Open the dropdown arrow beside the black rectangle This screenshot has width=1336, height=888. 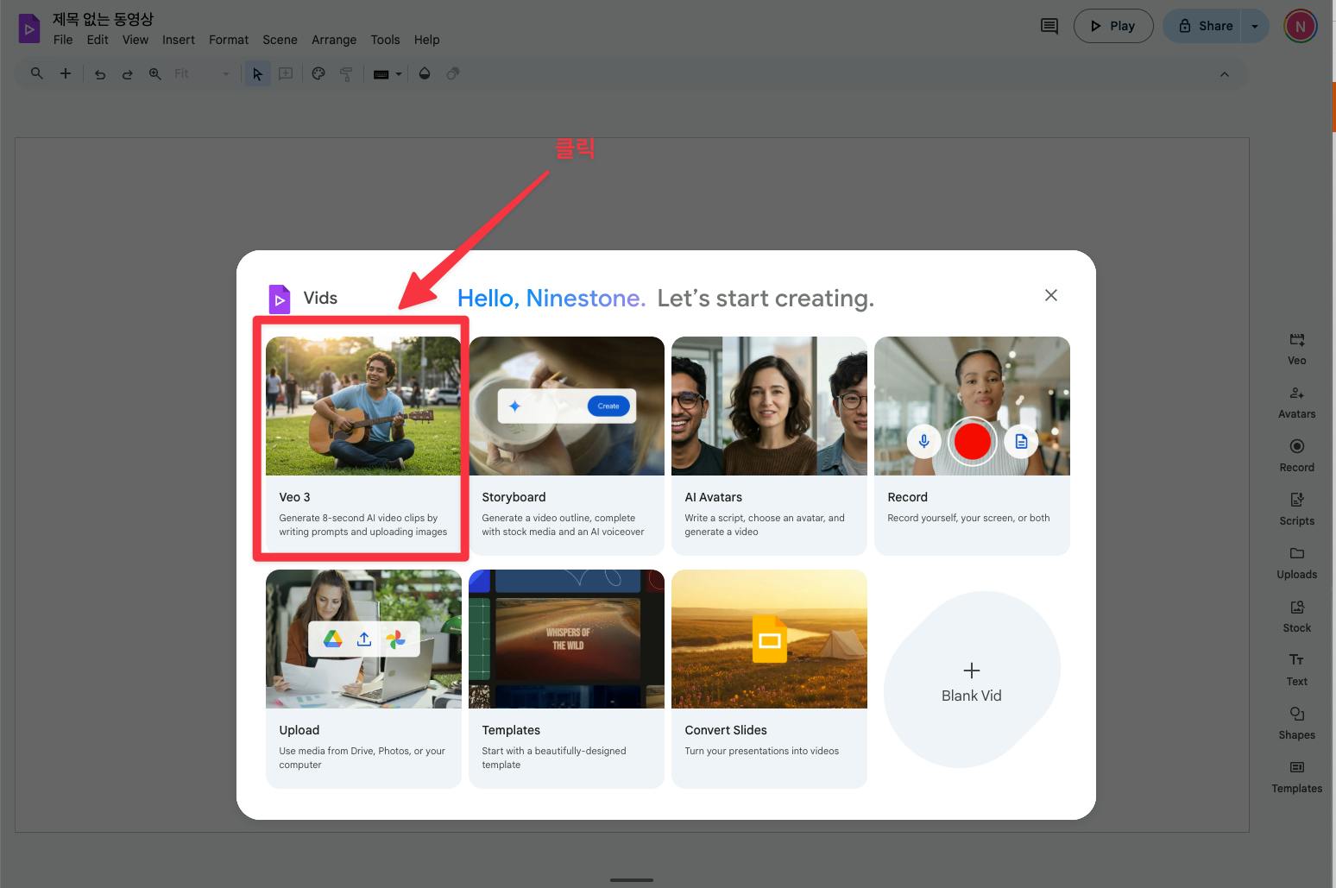point(399,74)
